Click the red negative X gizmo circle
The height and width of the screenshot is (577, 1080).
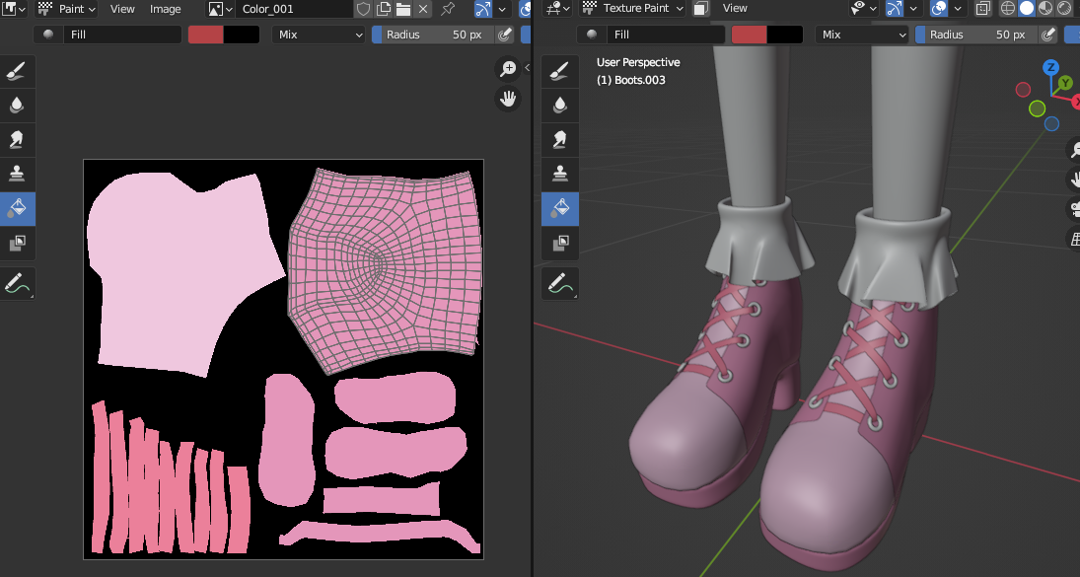click(1023, 90)
